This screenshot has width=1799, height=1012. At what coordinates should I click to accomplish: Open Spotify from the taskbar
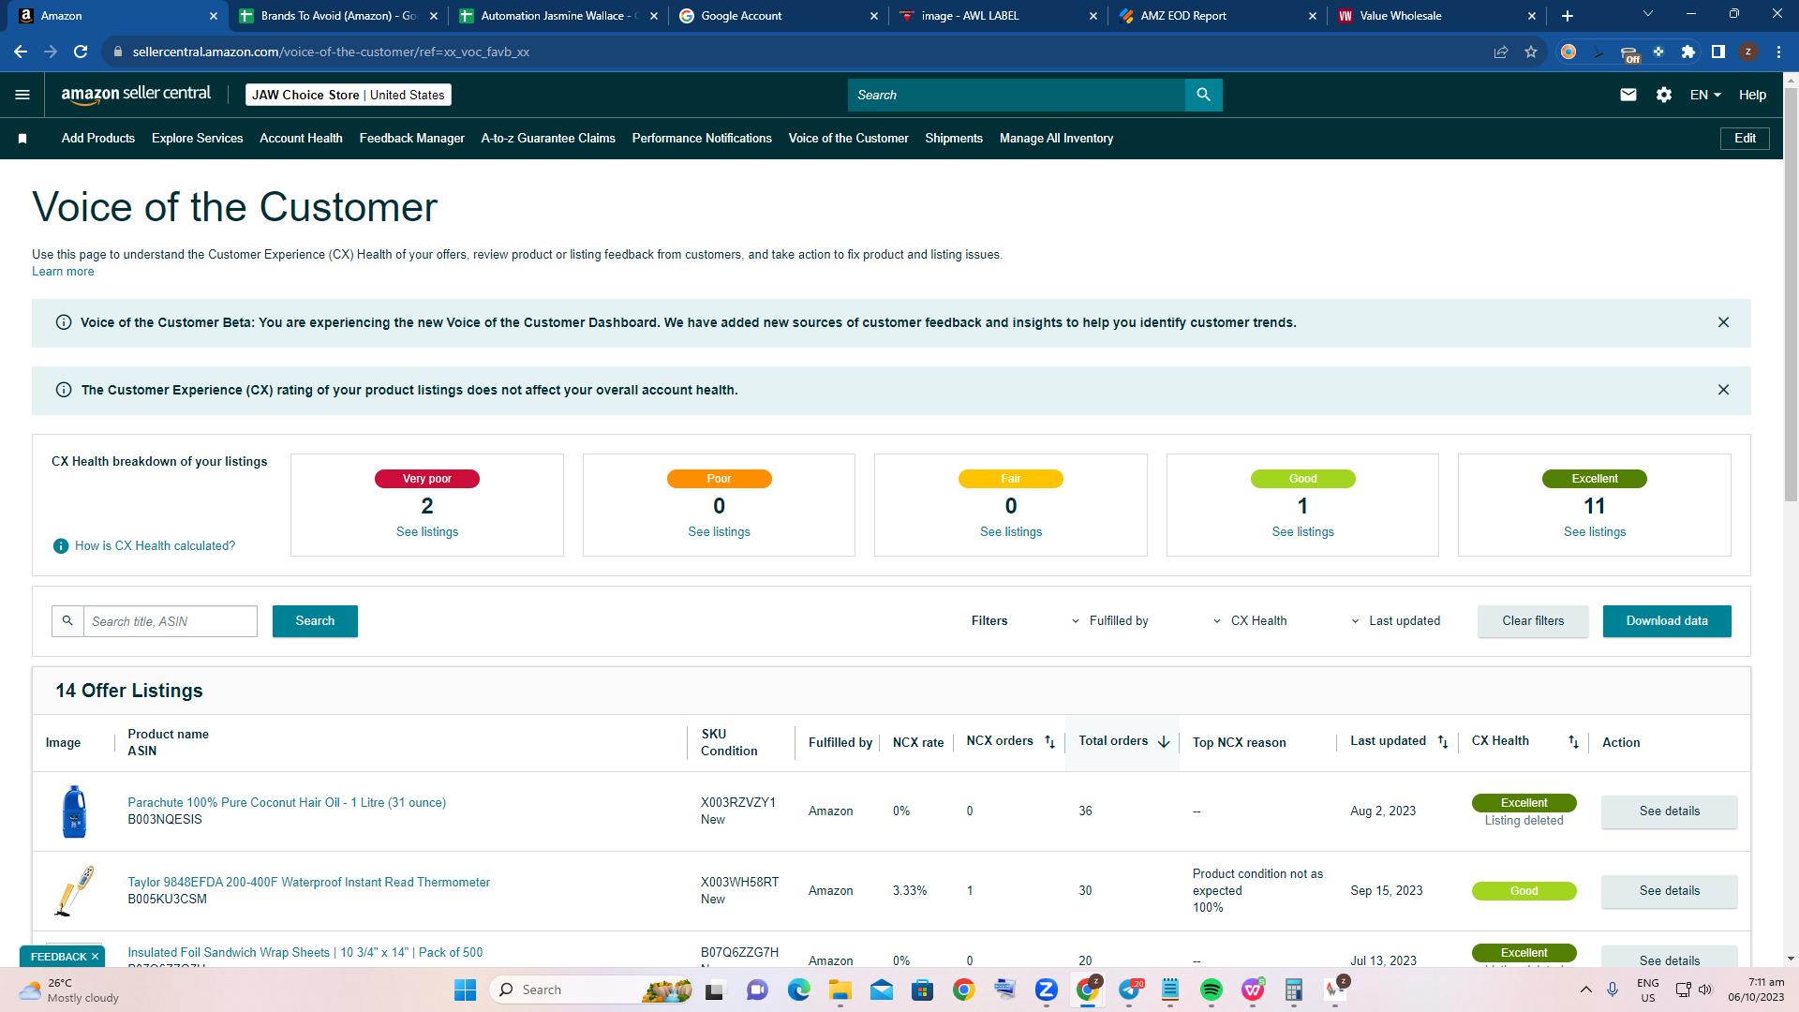(1212, 990)
